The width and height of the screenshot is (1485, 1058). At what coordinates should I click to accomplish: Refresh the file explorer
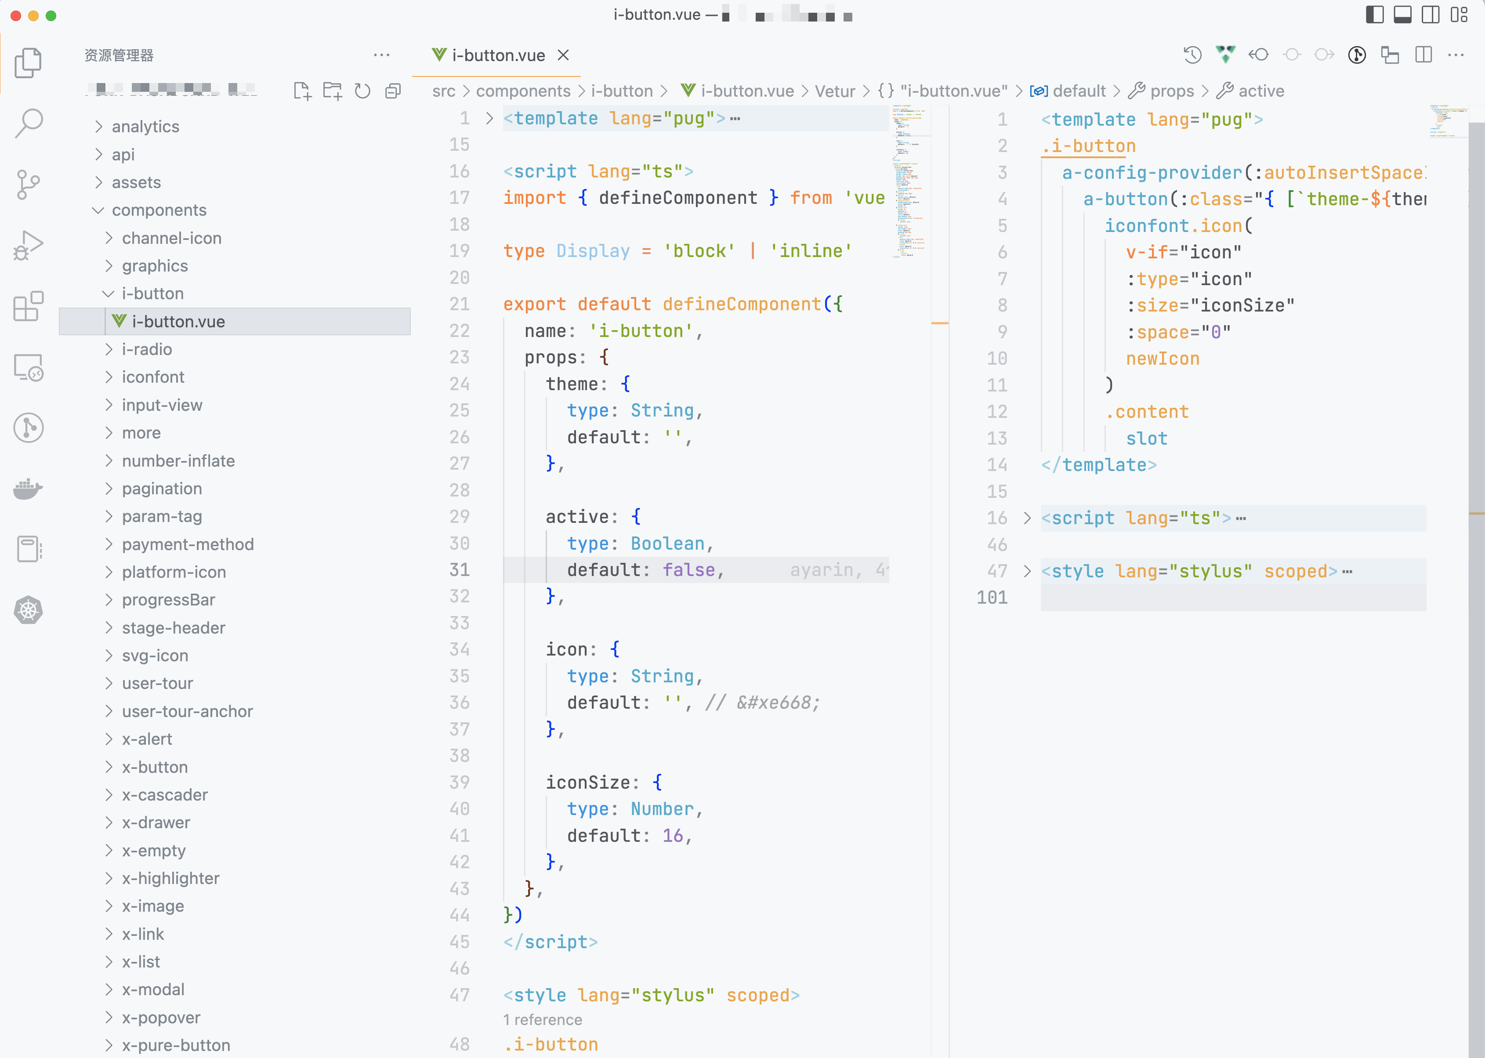[x=363, y=91]
